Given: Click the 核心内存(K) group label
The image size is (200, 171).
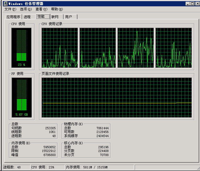Looking at the screenshot, I should (73, 143).
